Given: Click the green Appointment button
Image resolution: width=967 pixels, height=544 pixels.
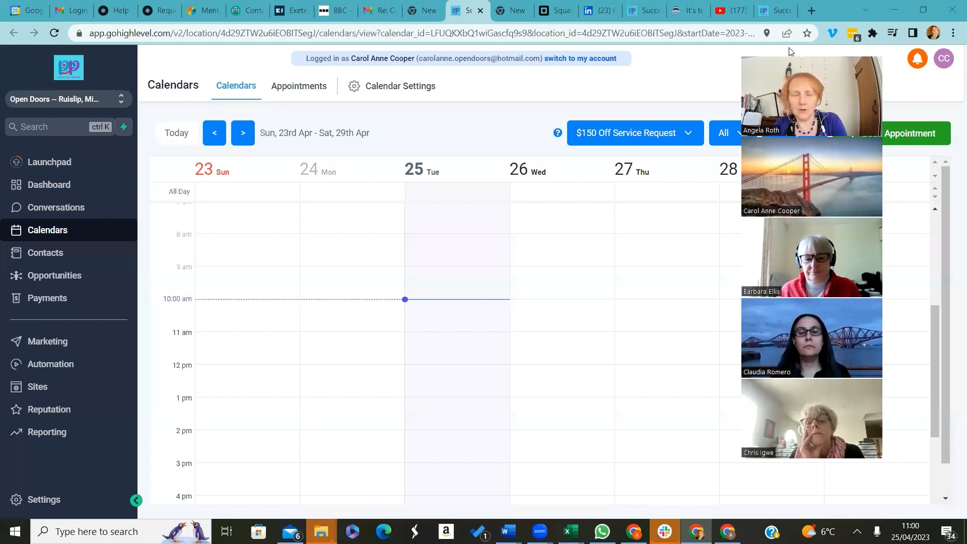Looking at the screenshot, I should tap(916, 133).
